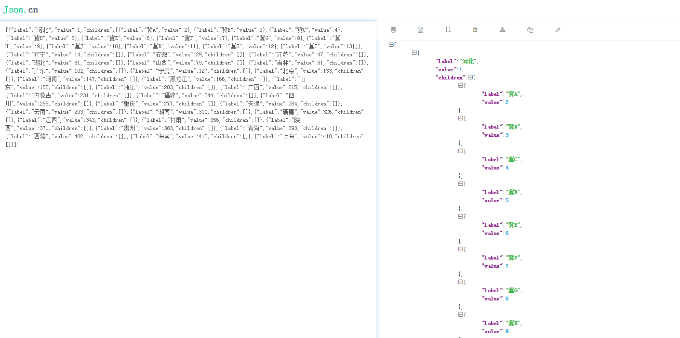Collapse the root array node

[x=391, y=45]
